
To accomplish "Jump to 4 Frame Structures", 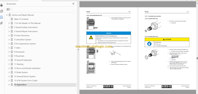I will 22,36.
